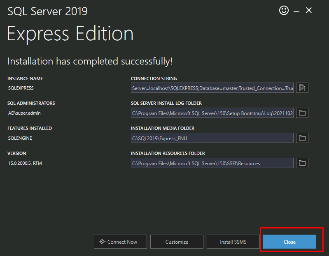Minimize the installer window

296,11
